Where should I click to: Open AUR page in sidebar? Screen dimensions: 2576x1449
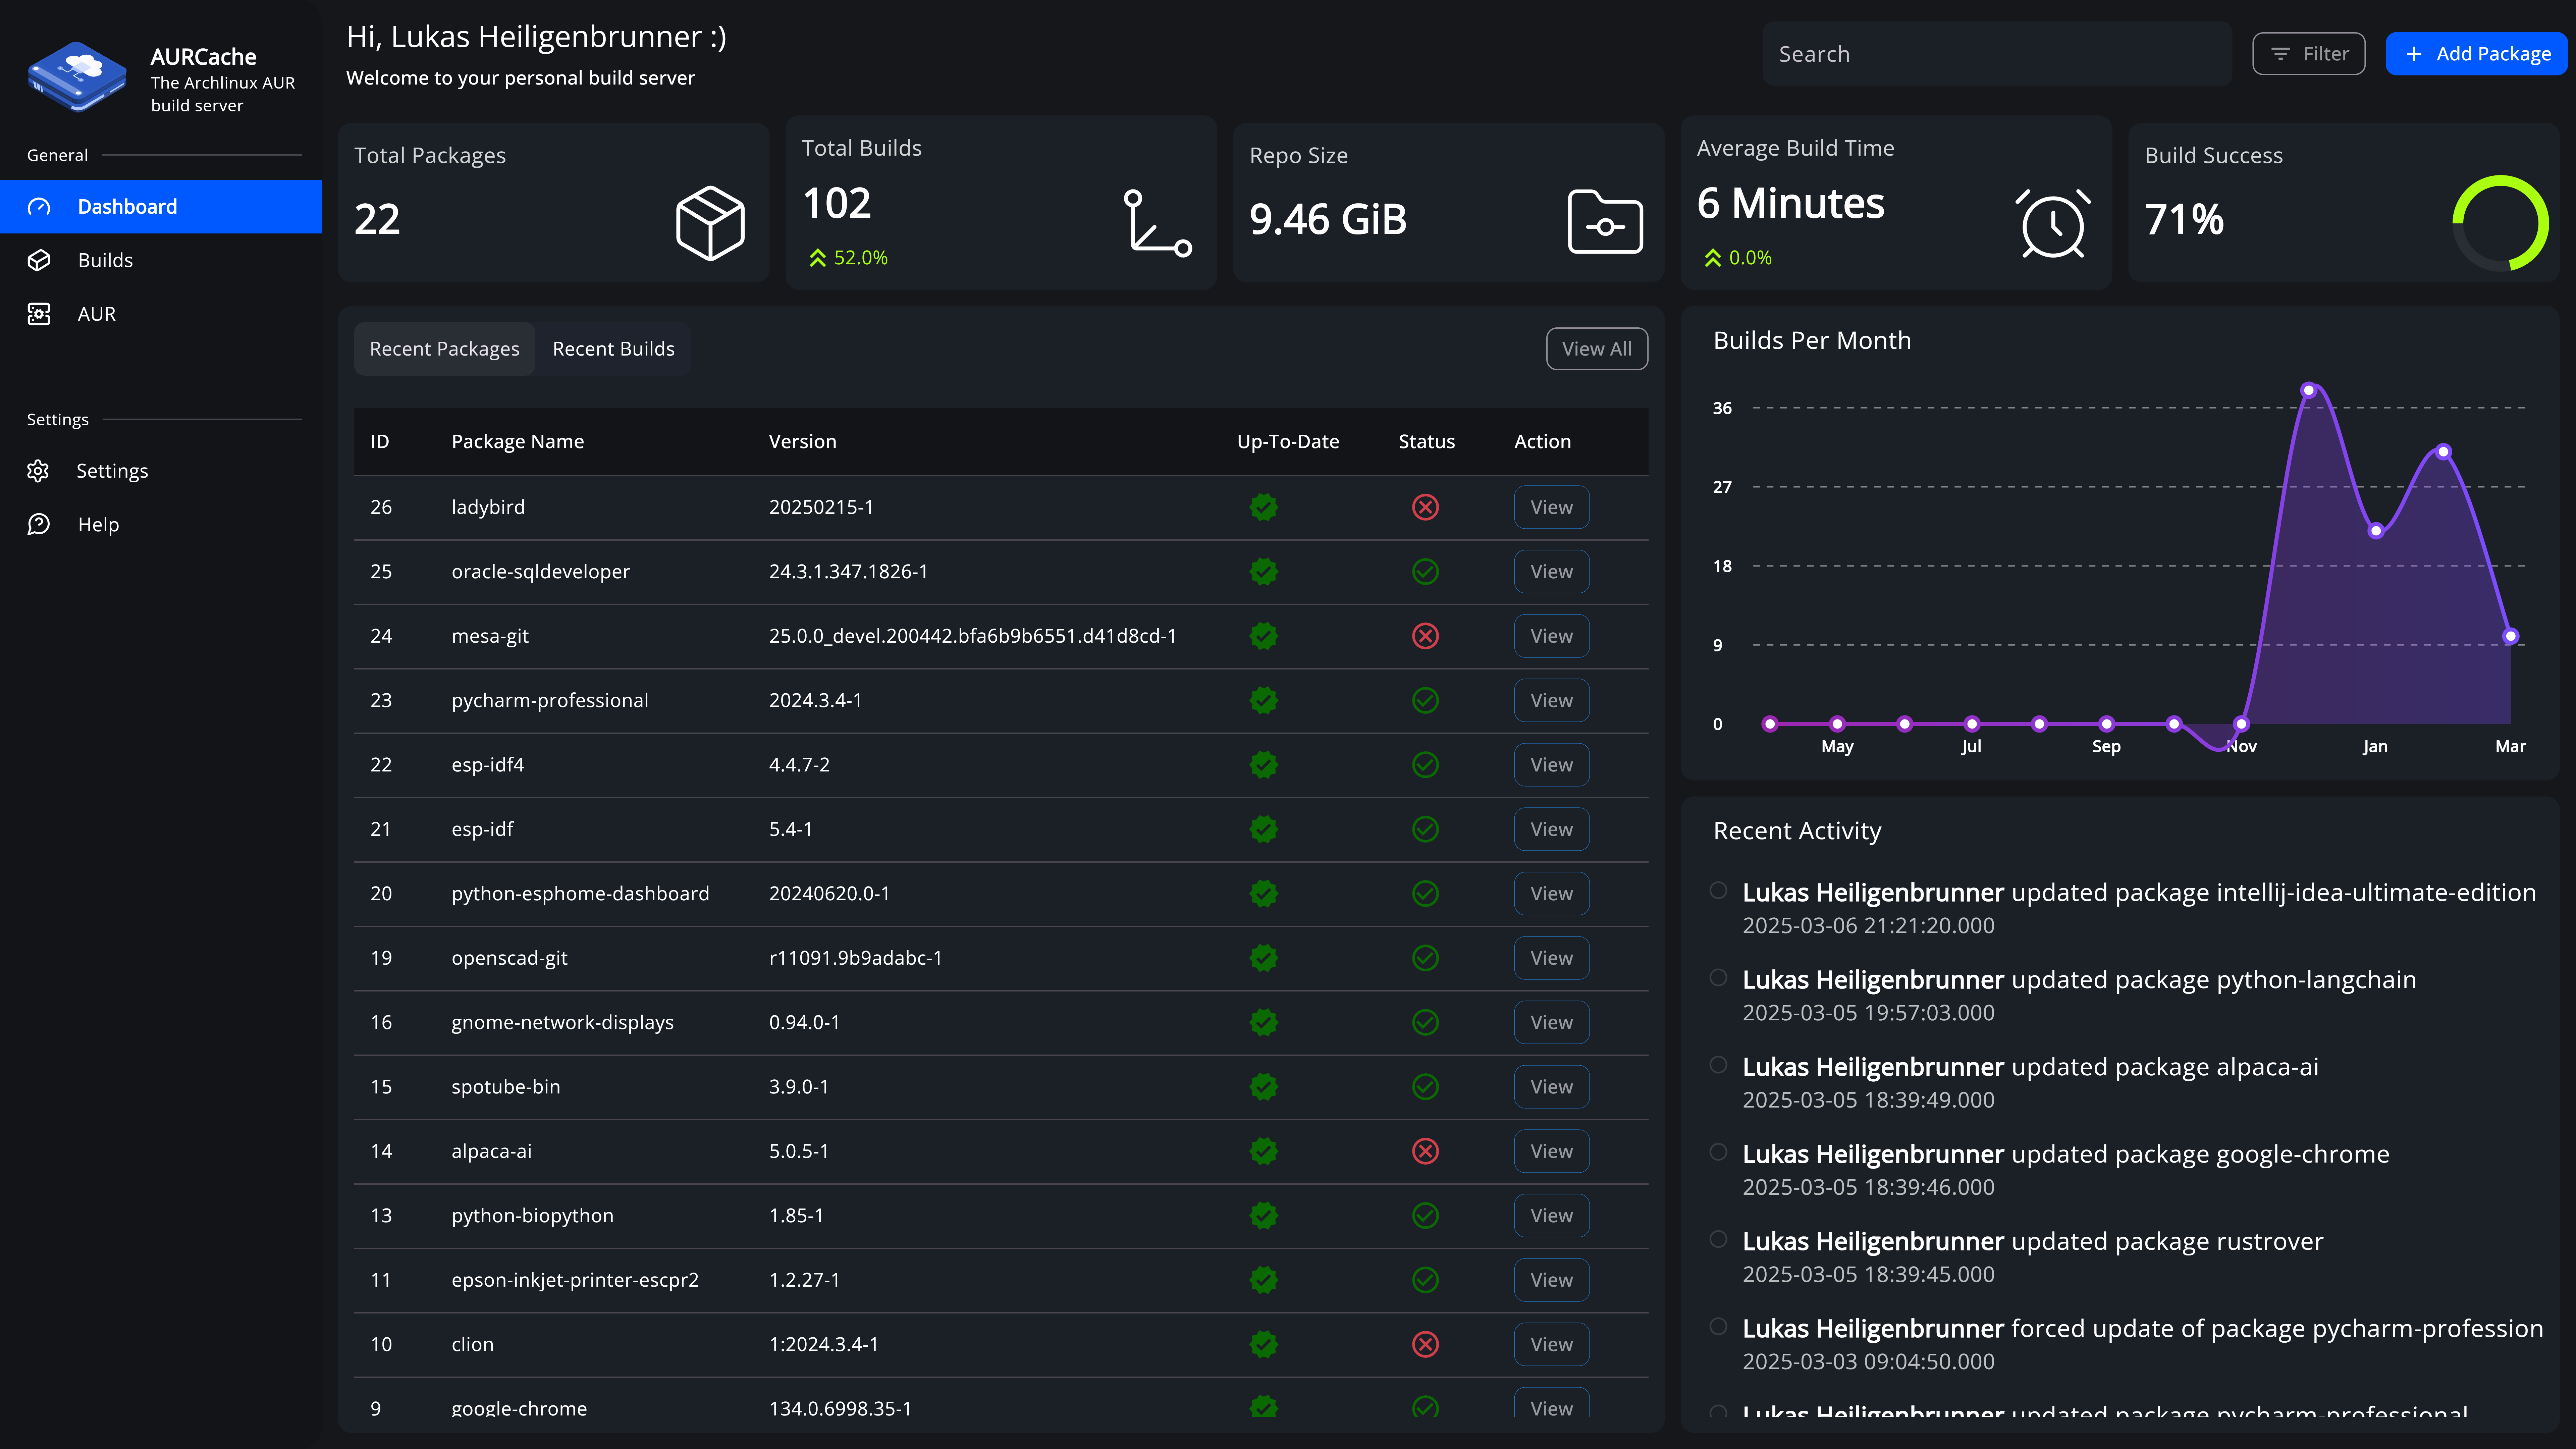[161, 314]
